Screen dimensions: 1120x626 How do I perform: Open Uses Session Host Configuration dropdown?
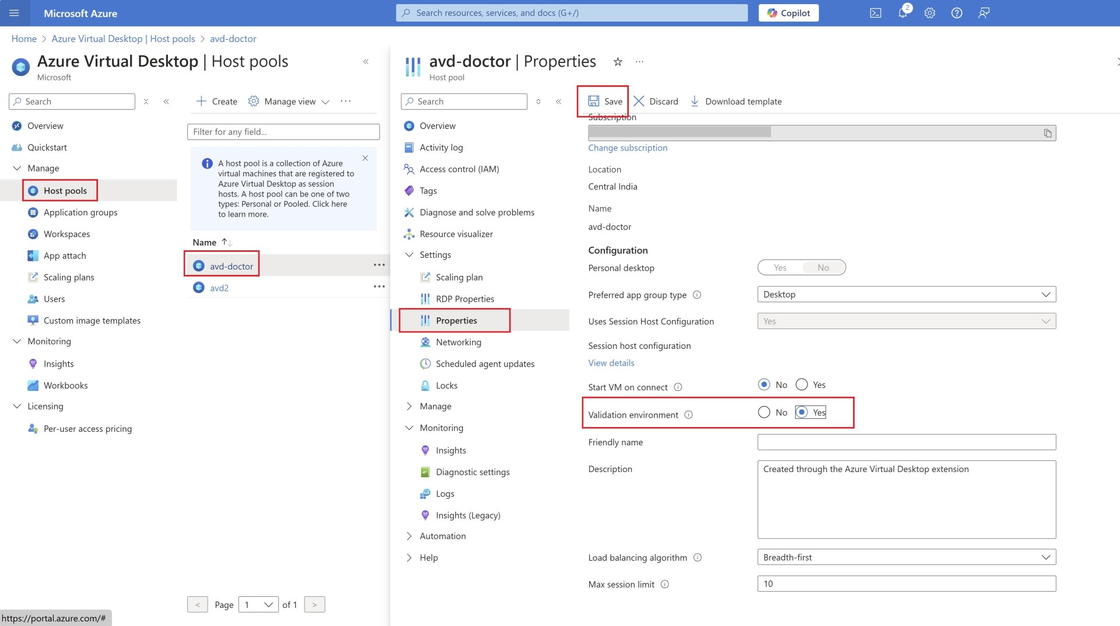907,321
